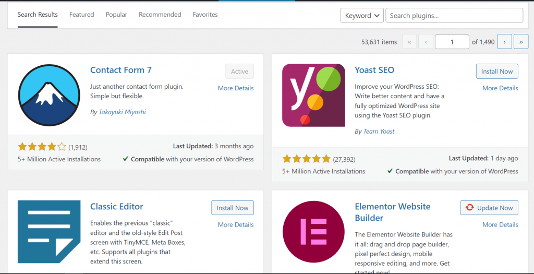Click 'Last Updated: 1 day ago' text
The width and height of the screenshot is (534, 274).
[x=483, y=158]
